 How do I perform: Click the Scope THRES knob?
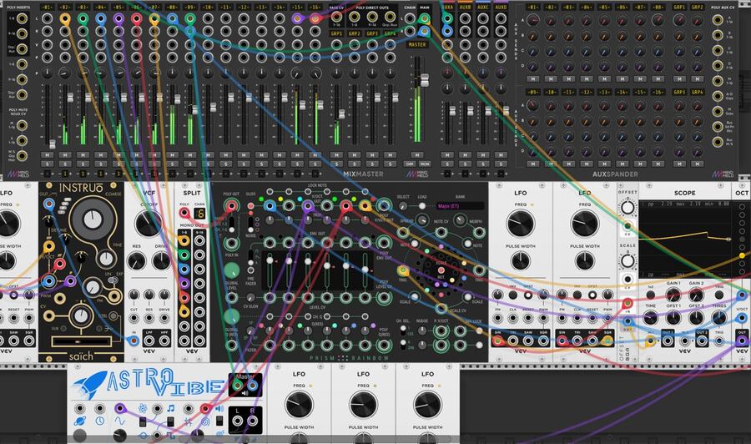[719, 317]
